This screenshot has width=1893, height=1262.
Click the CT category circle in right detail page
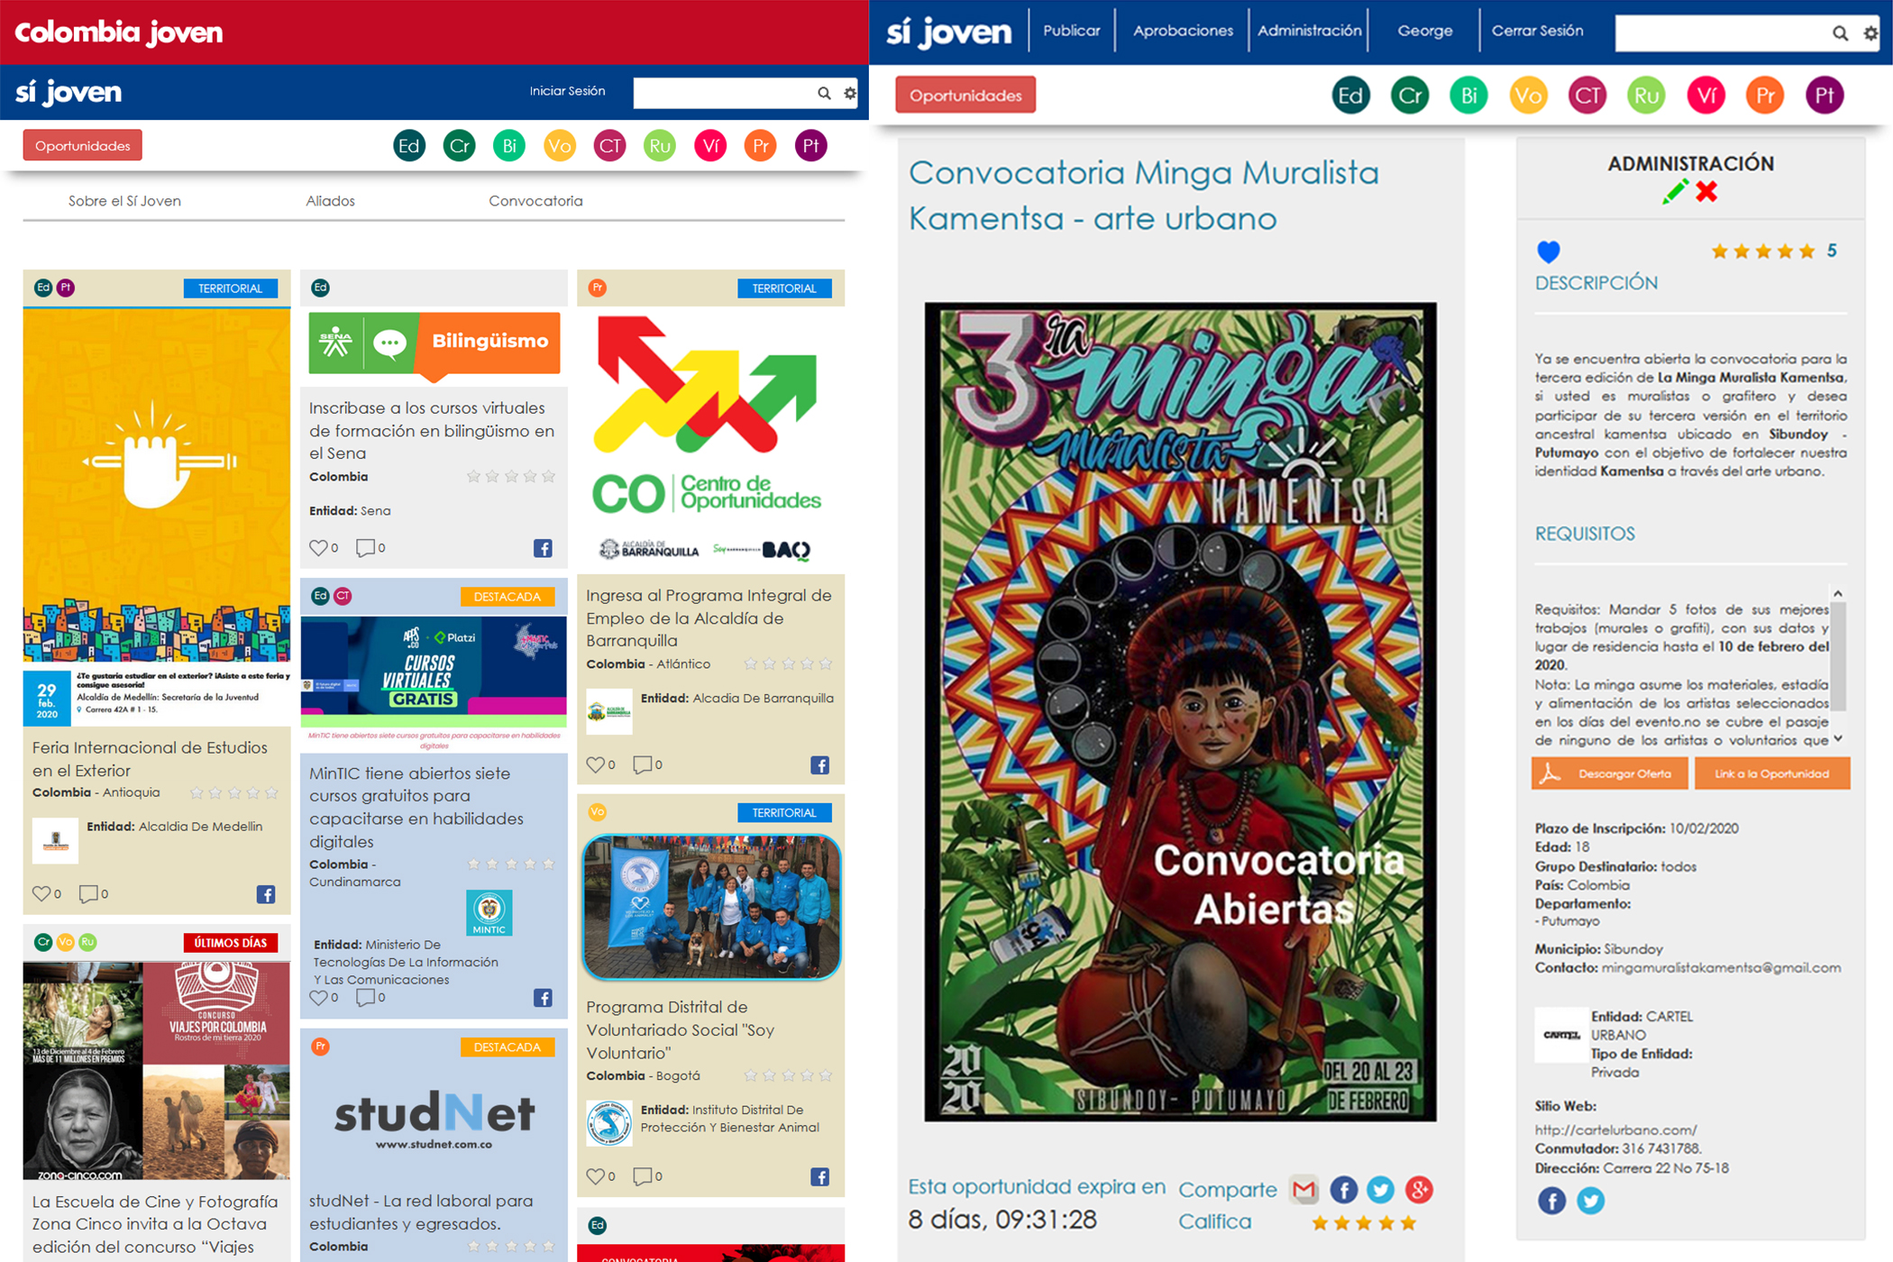tap(1587, 96)
